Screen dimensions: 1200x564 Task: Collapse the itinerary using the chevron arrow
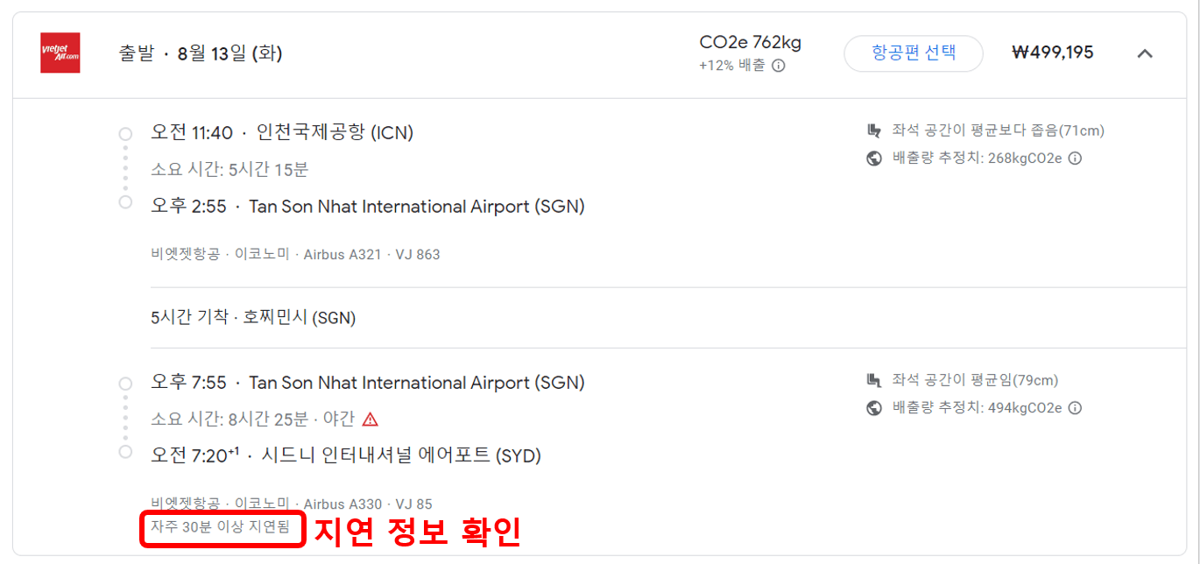pyautogui.click(x=1145, y=53)
